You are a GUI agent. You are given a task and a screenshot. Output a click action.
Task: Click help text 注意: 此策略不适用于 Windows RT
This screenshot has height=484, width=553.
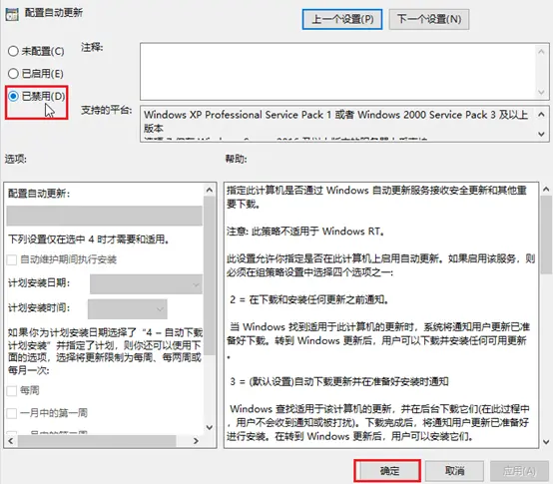305,232
